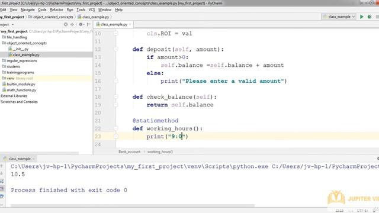Click the @staticmethod decorator on line 21

point(155,121)
